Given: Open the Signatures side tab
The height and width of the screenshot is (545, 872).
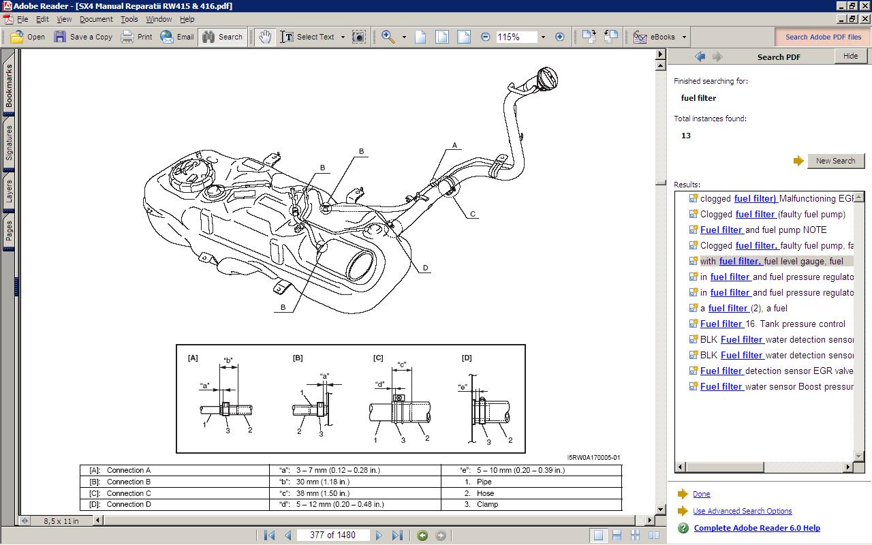Looking at the screenshot, I should pyautogui.click(x=9, y=142).
